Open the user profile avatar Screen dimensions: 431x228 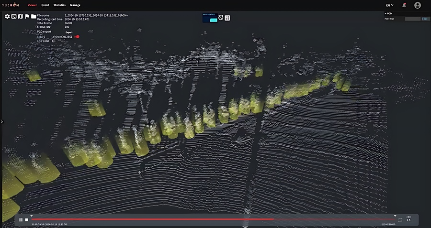(x=418, y=5)
